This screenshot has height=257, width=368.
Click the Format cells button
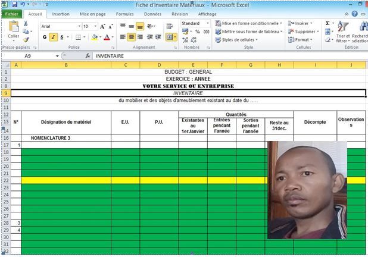[x=300, y=40]
